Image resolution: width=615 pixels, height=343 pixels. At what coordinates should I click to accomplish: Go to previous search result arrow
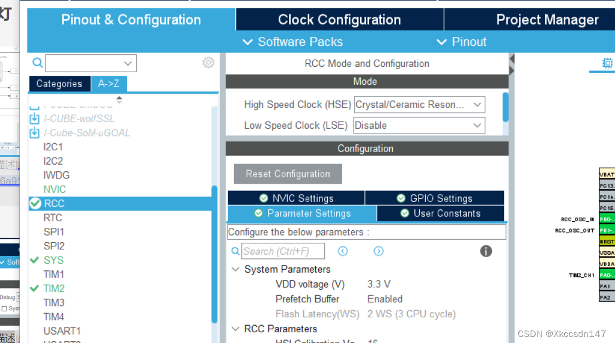pos(343,251)
